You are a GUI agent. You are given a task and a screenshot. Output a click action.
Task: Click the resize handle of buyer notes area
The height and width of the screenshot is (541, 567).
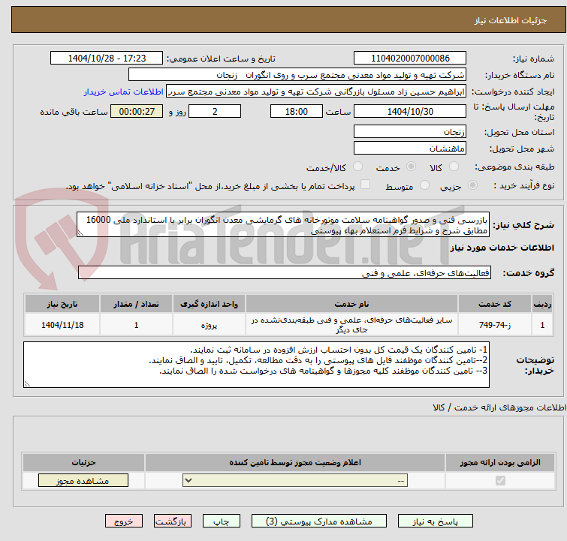(28, 383)
